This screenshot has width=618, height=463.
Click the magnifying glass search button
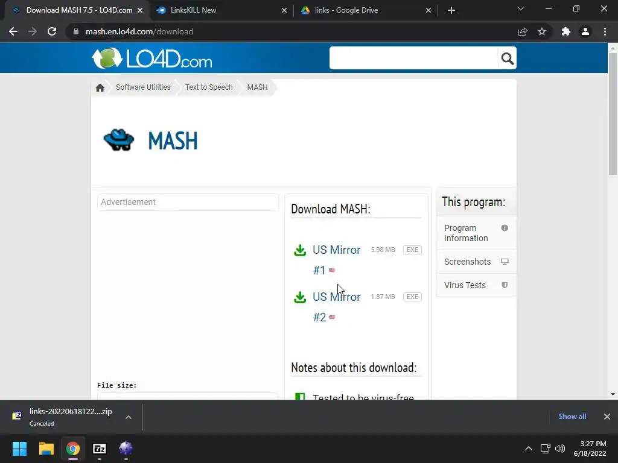pos(507,58)
